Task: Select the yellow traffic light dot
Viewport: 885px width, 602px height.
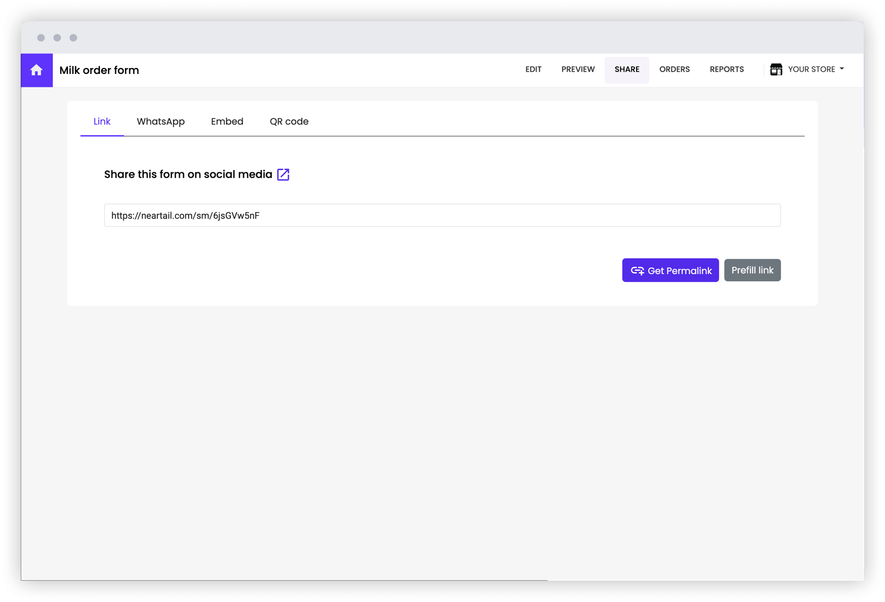Action: pyautogui.click(x=57, y=38)
